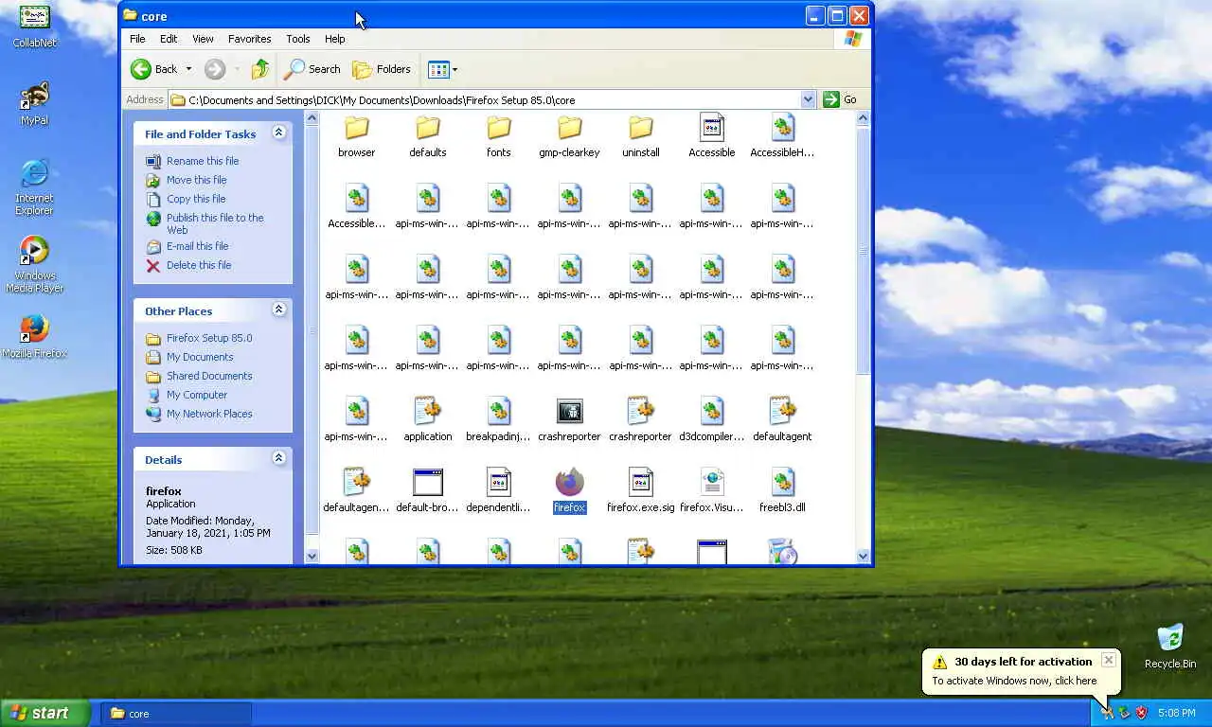Collapse the Other Places panel
Viewport: 1212px width, 727px height.
pyautogui.click(x=278, y=310)
